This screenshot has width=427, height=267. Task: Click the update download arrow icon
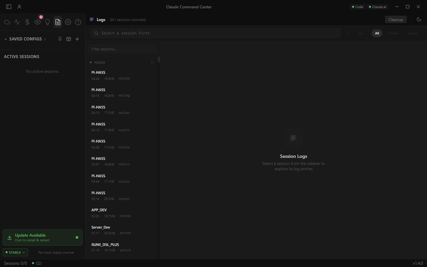coord(10,238)
